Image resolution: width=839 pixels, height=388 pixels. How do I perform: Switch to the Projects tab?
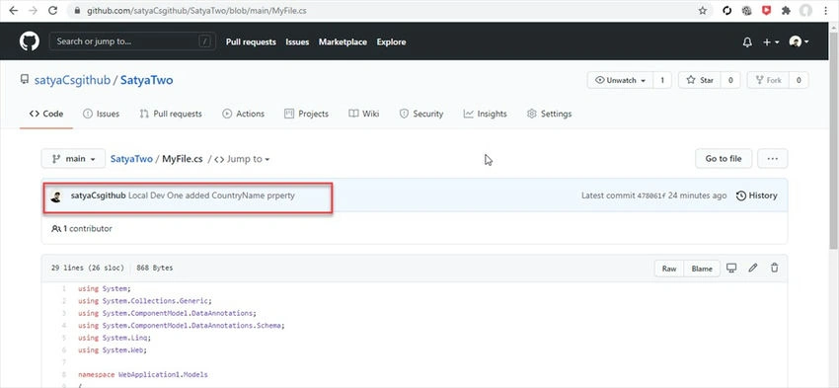click(307, 114)
